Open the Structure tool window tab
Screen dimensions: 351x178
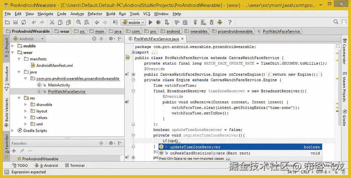coord(7,79)
